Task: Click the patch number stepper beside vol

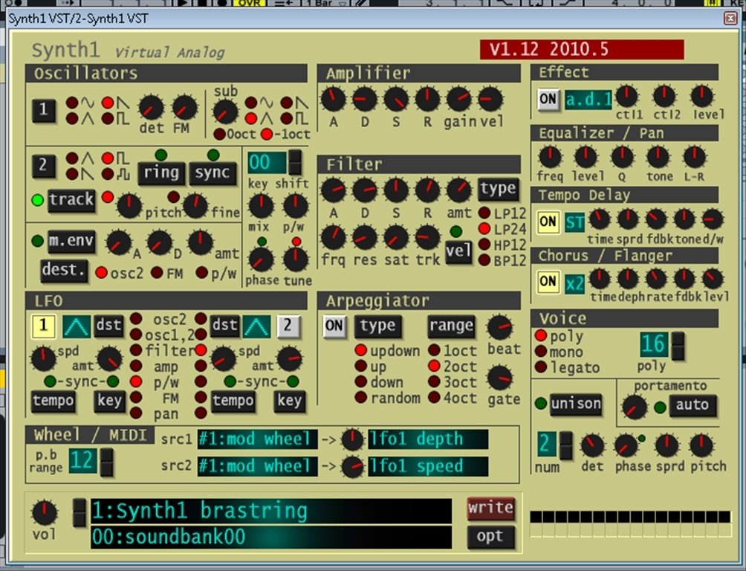Action: pos(79,512)
